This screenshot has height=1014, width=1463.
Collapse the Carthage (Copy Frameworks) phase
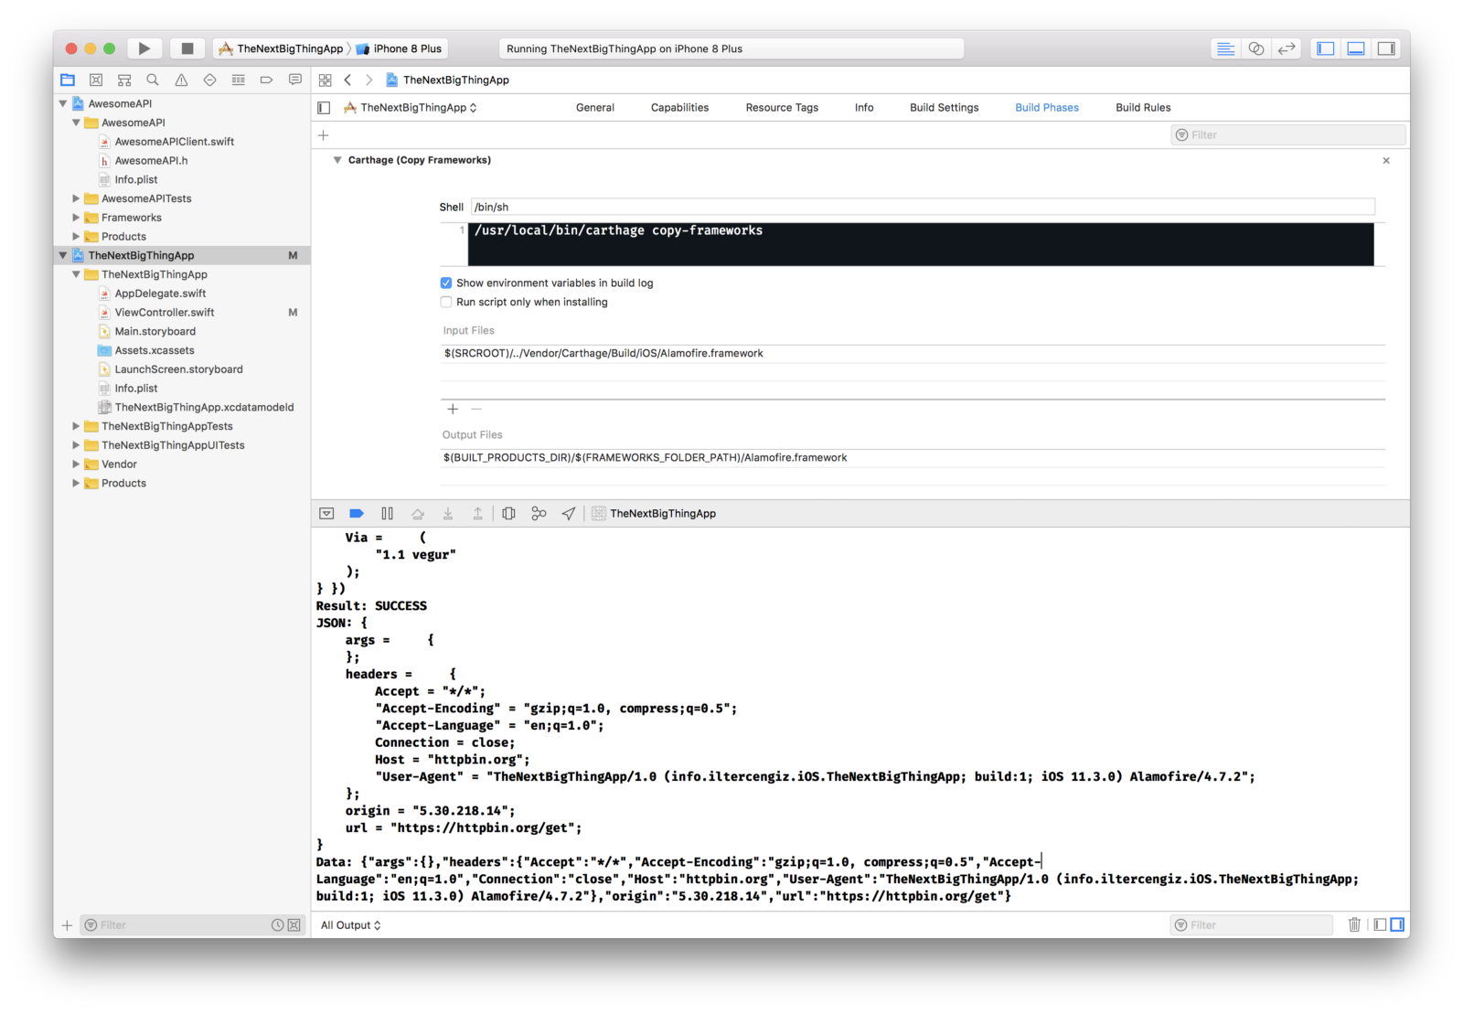[x=337, y=160]
